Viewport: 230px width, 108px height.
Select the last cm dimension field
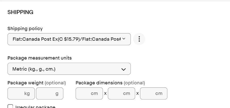coord(154,93)
